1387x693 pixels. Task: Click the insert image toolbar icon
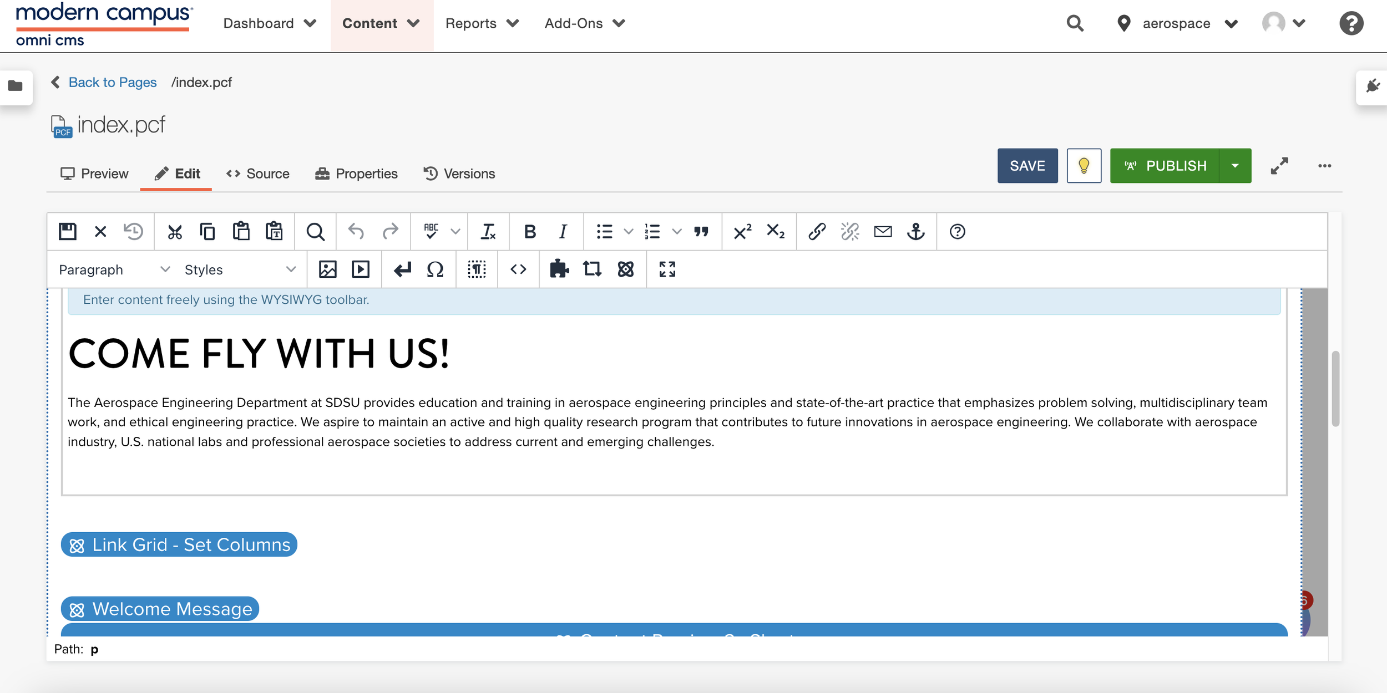[327, 269]
